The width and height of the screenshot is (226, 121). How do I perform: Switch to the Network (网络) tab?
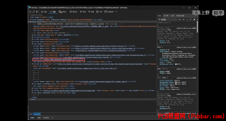[x=83, y=12]
